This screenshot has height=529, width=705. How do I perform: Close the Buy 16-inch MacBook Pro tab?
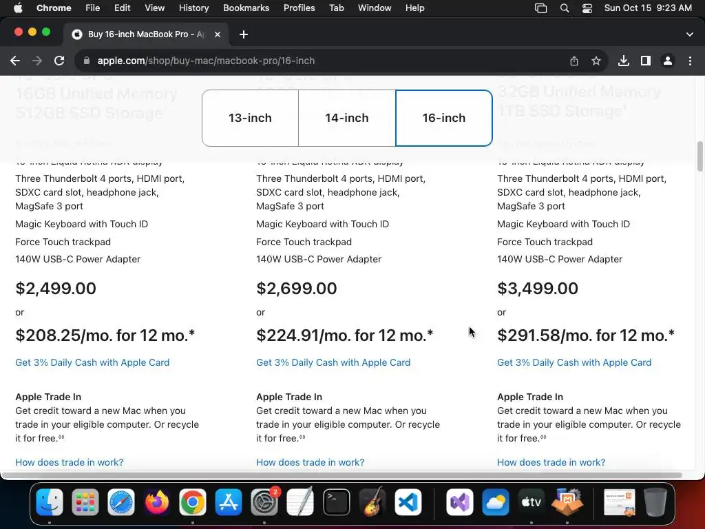(x=217, y=34)
